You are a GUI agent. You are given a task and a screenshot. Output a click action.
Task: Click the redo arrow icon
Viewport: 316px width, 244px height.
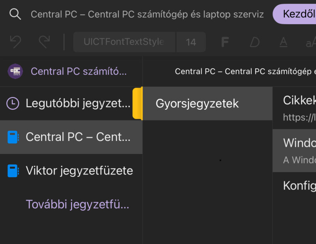coord(44,42)
